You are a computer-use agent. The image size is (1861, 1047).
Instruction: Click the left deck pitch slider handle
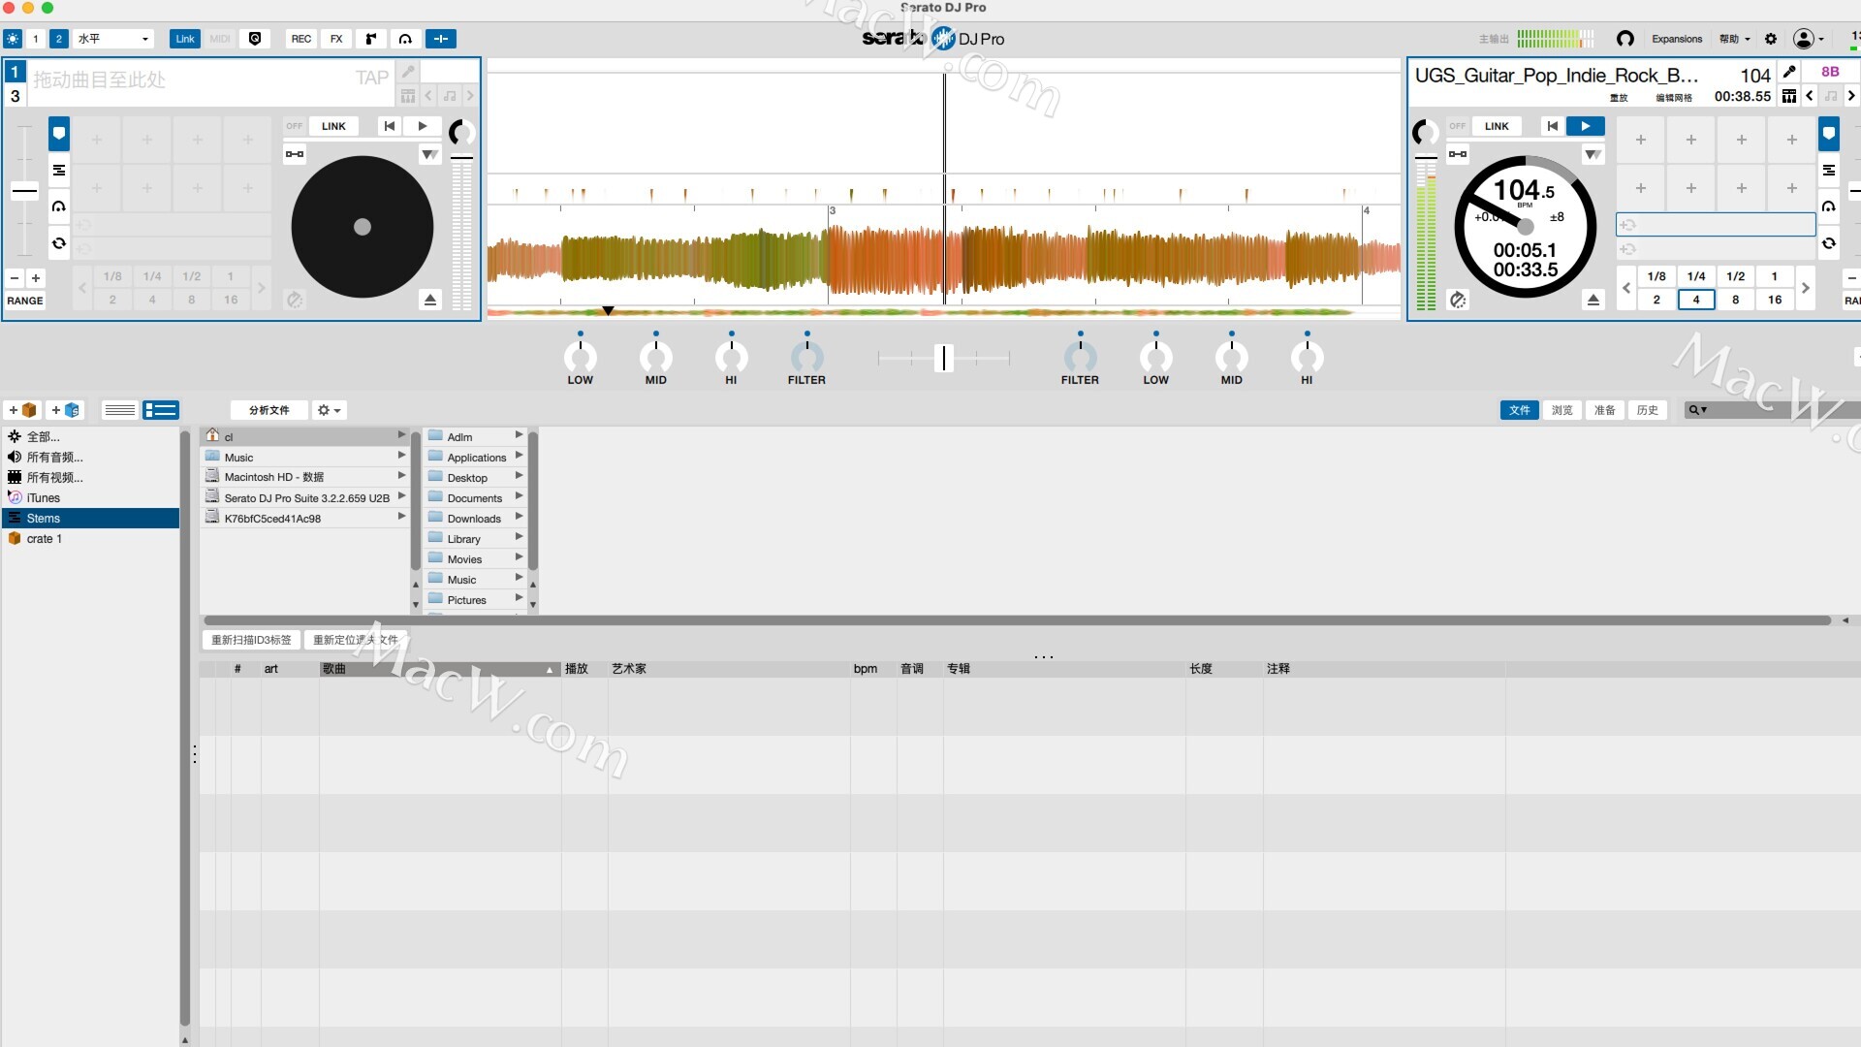[24, 191]
